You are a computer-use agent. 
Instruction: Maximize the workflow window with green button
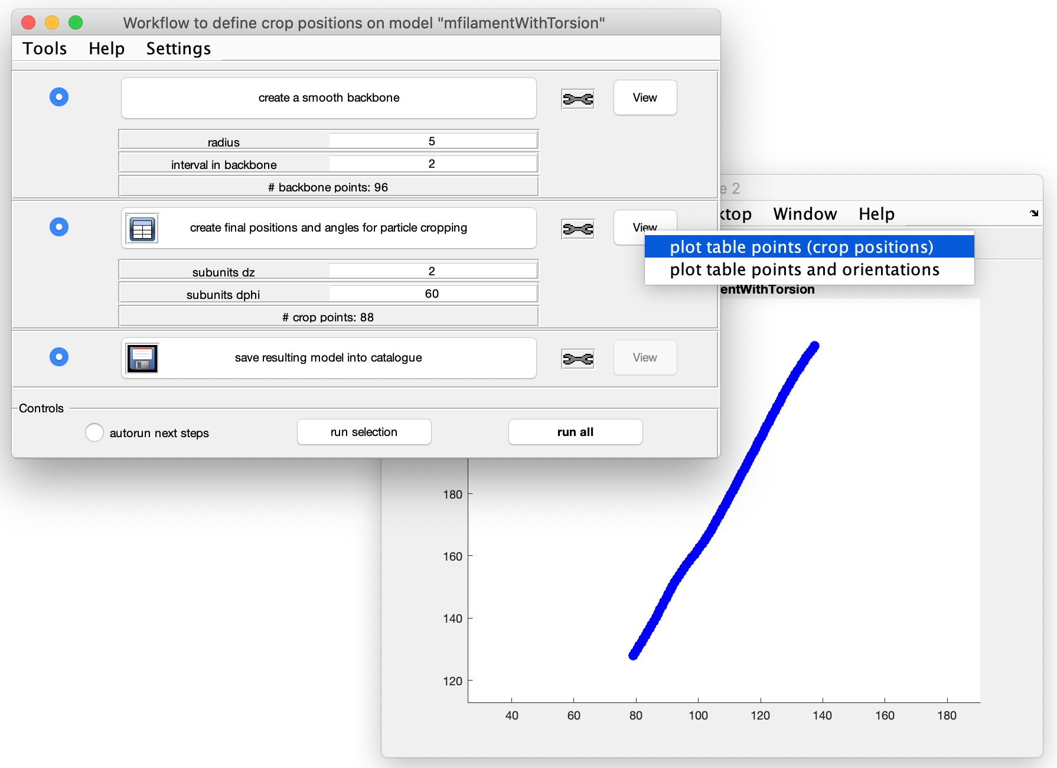point(76,22)
